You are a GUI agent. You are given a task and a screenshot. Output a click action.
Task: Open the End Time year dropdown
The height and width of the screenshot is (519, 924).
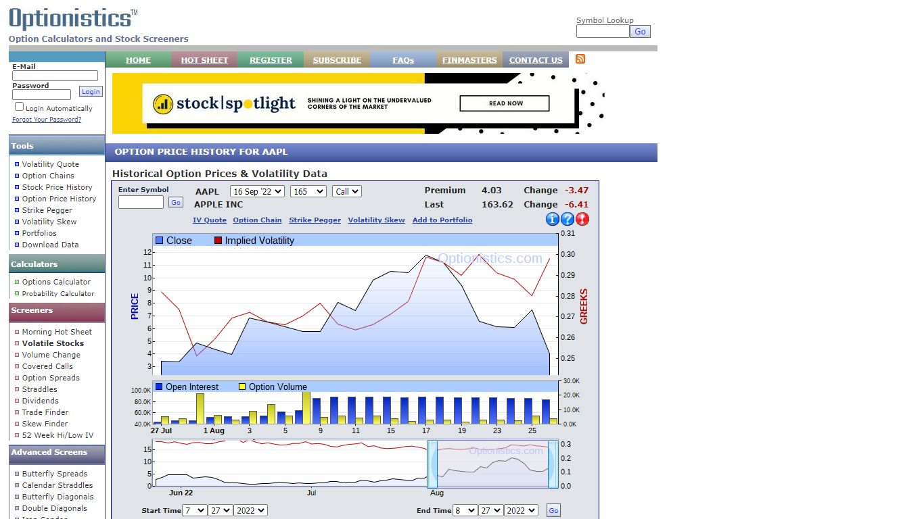(521, 511)
